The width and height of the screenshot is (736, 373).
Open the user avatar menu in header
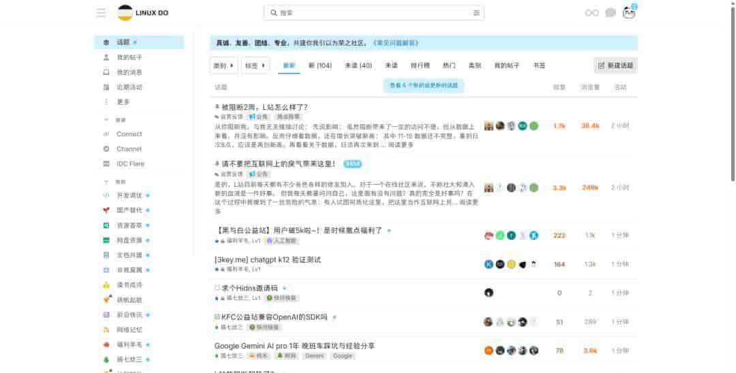coord(628,13)
